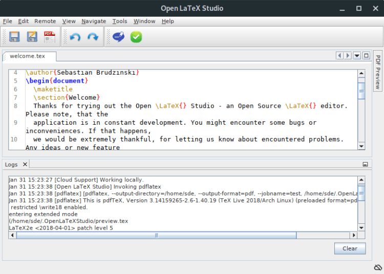The image size is (384, 274).
Task: Click the blue speech bubble icon
Action: (118, 37)
